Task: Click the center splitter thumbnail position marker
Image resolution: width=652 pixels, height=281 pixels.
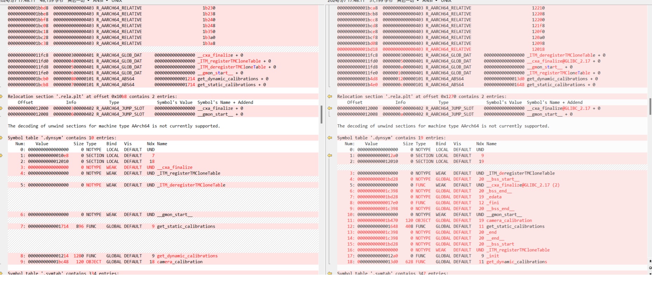Action: pyautogui.click(x=321, y=114)
